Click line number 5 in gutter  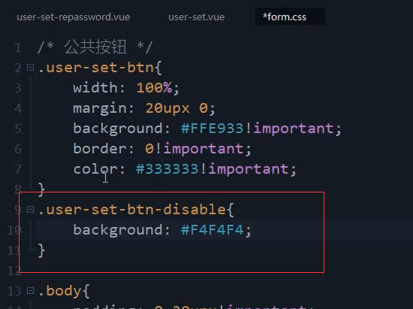click(x=18, y=129)
